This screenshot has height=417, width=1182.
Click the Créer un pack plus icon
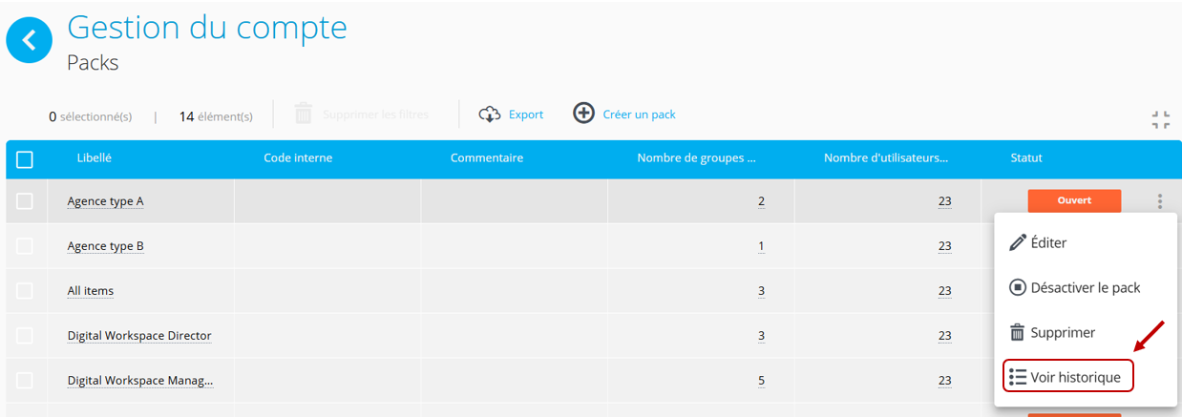(x=583, y=114)
